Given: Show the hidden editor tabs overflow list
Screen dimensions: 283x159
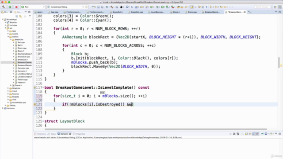Looking at the screenshot, I should [x=250, y=12].
